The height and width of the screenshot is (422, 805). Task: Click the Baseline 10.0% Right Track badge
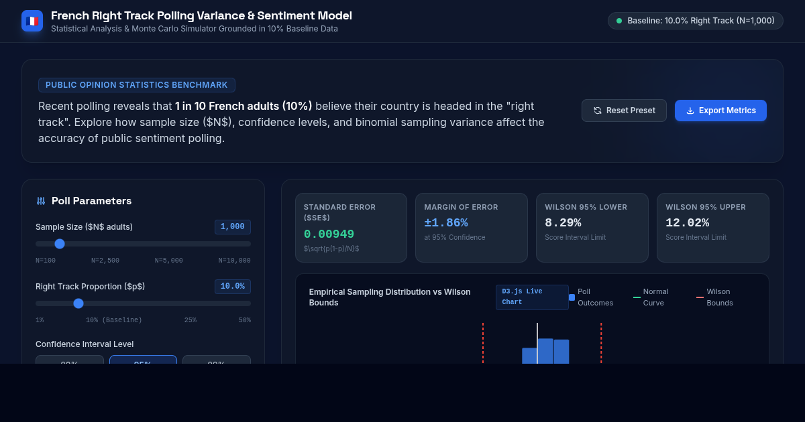point(696,21)
